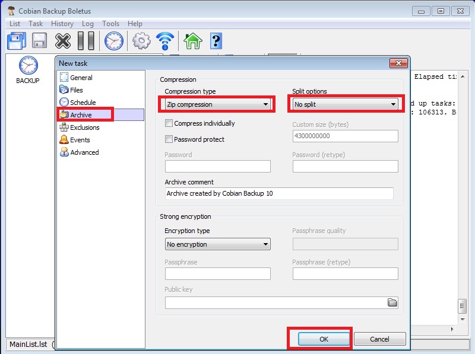Click the blue wireless signal toolbar icon
The width and height of the screenshot is (475, 354).
point(165,41)
